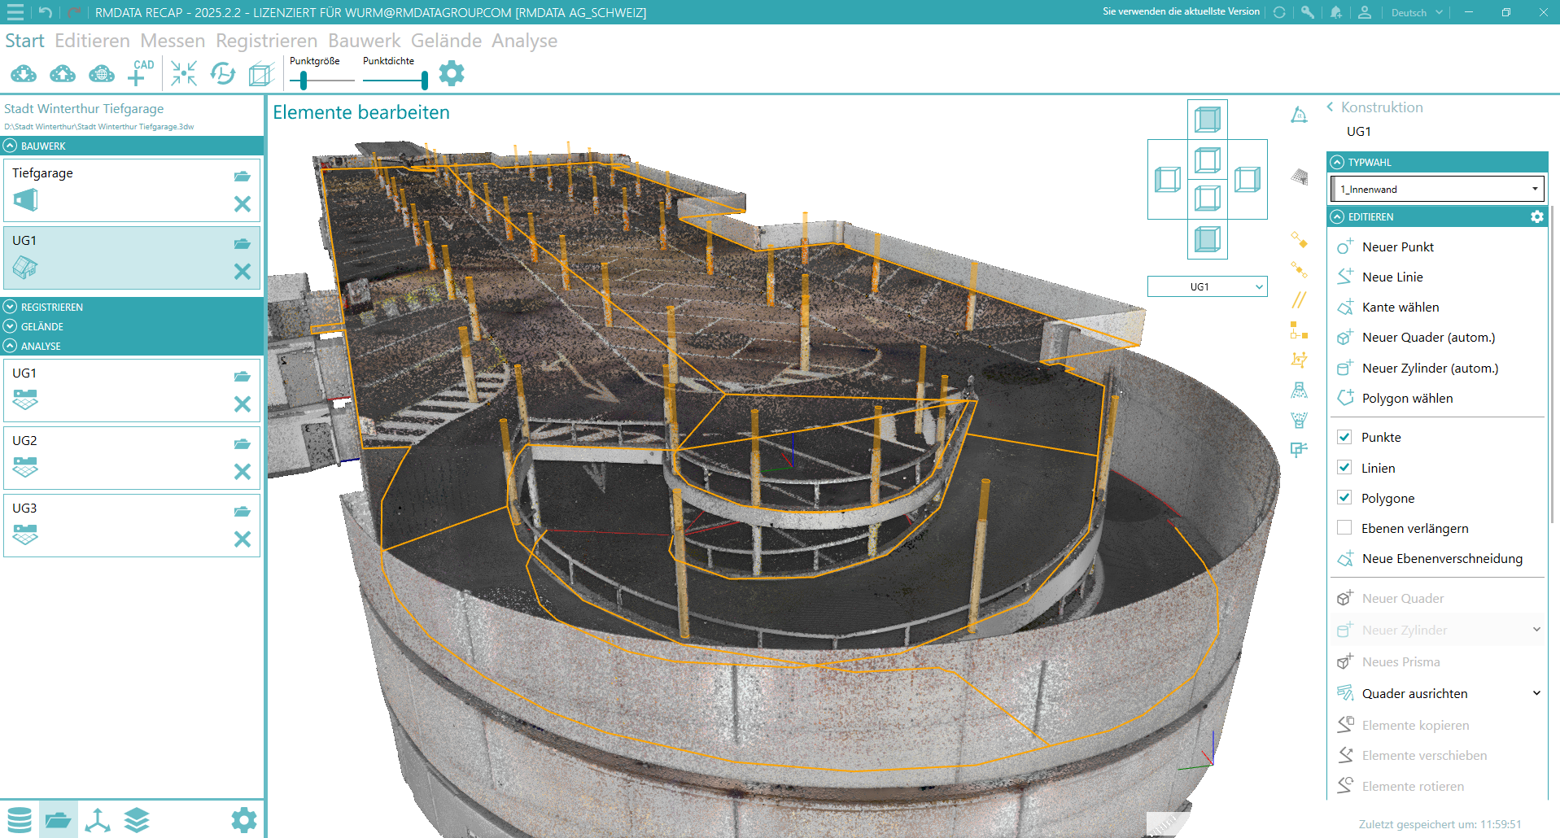Adjust the Punktgröße slider
Viewport: 1560px width, 838px height.
click(304, 80)
